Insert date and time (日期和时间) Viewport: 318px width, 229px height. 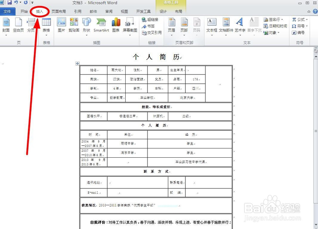click(x=276, y=25)
